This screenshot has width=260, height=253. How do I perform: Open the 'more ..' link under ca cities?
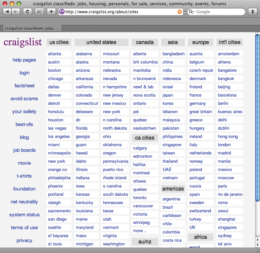tap(140, 231)
